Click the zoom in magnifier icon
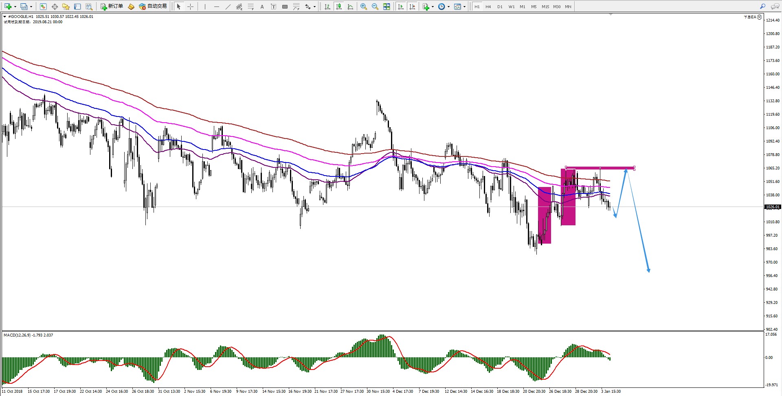This screenshot has width=782, height=396. coord(363,7)
